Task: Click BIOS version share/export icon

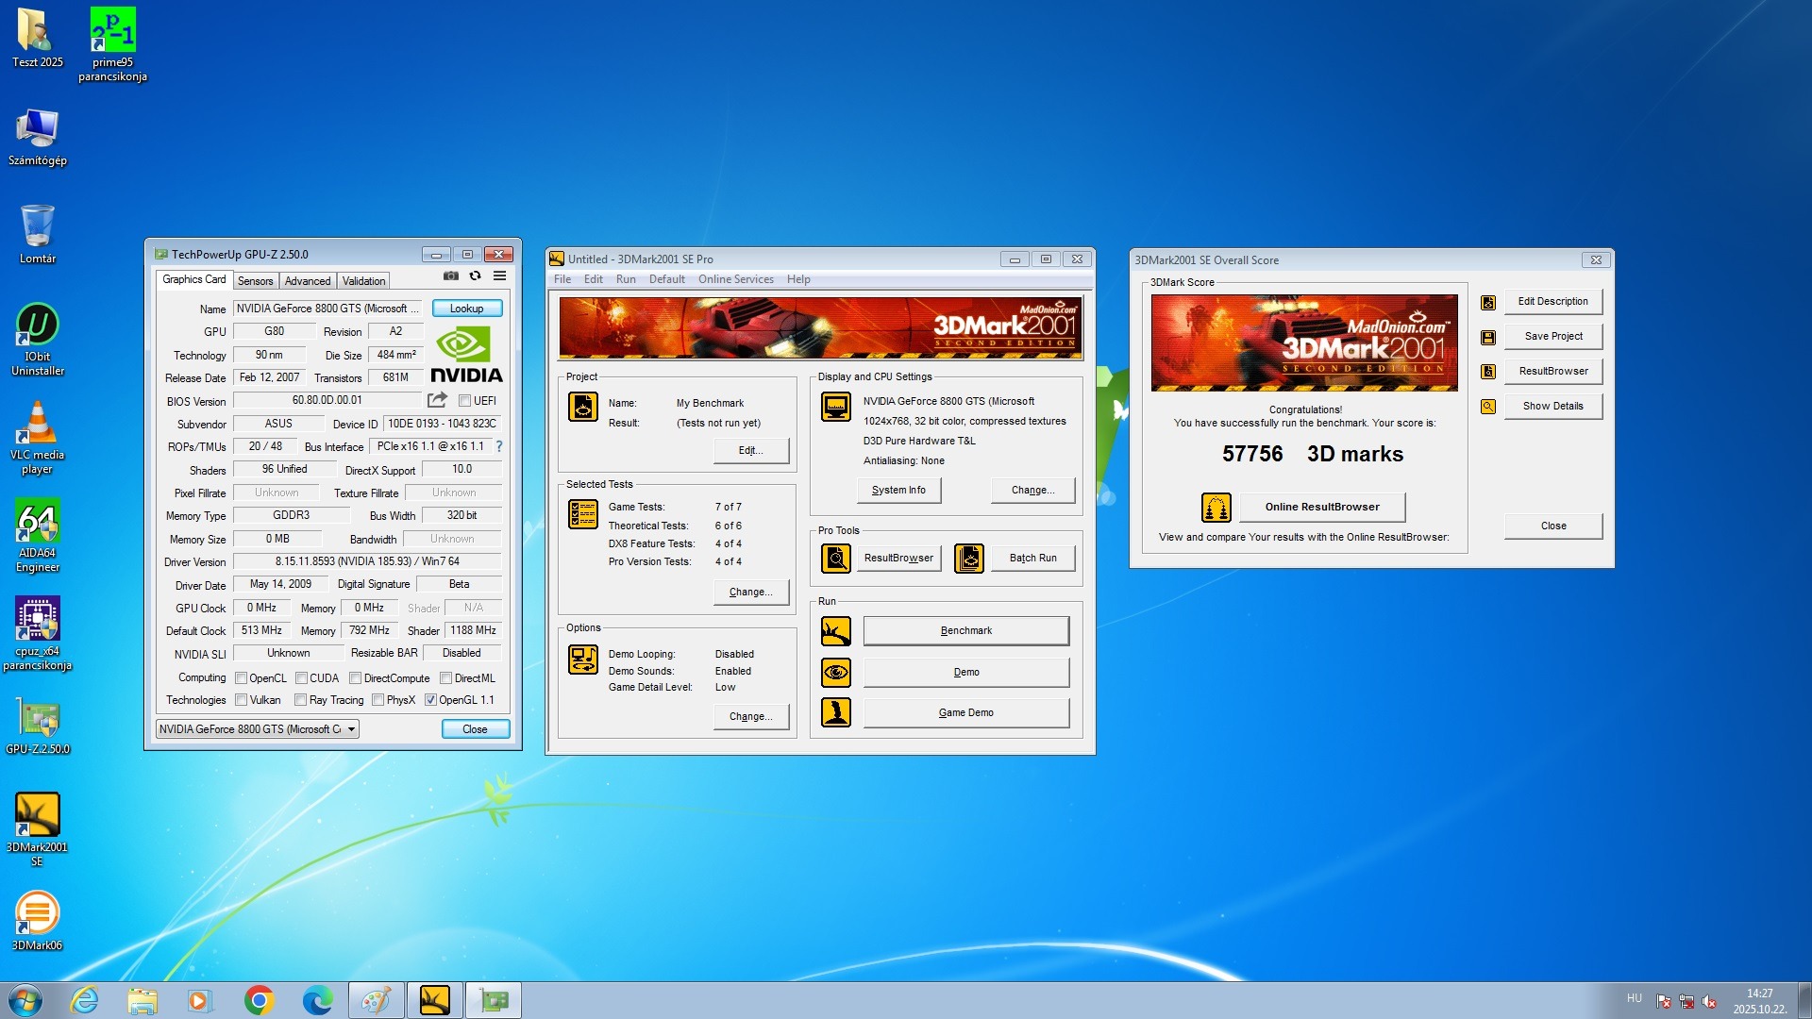Action: coord(437,400)
